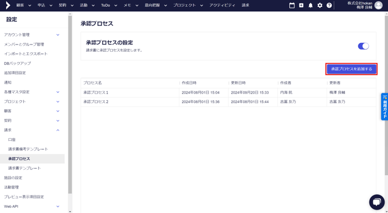This screenshot has height=213, width=388.
Task: Open アクティビティ in top navigation
Action: pos(222,5)
